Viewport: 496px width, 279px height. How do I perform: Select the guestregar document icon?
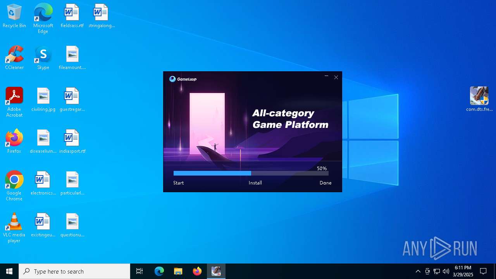coord(72,100)
